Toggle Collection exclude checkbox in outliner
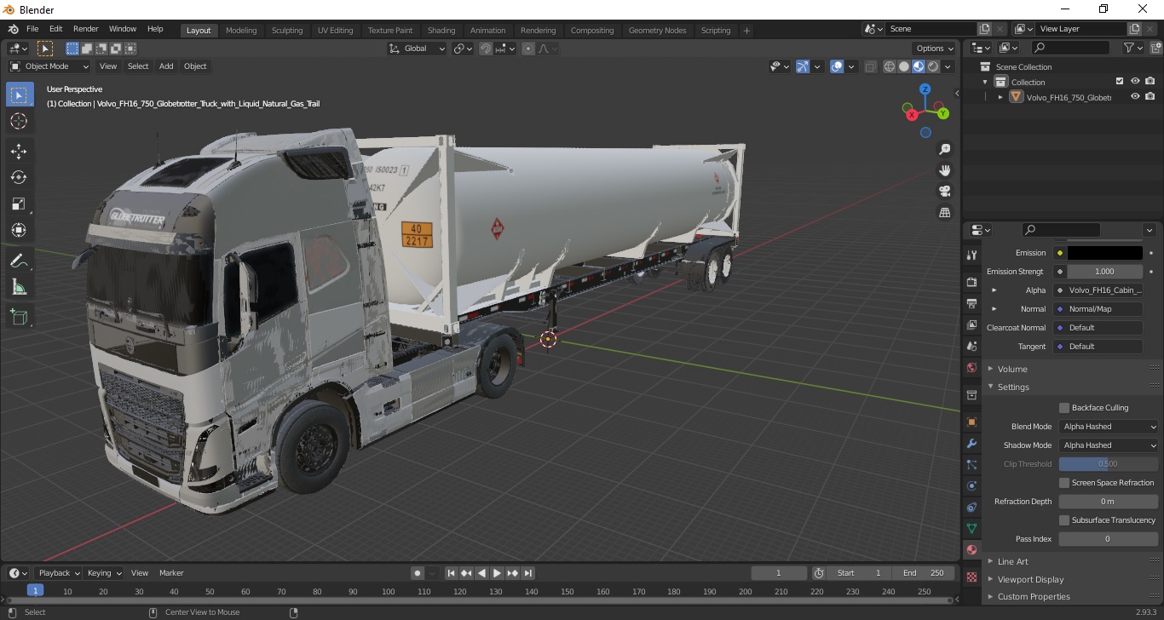 (1120, 82)
